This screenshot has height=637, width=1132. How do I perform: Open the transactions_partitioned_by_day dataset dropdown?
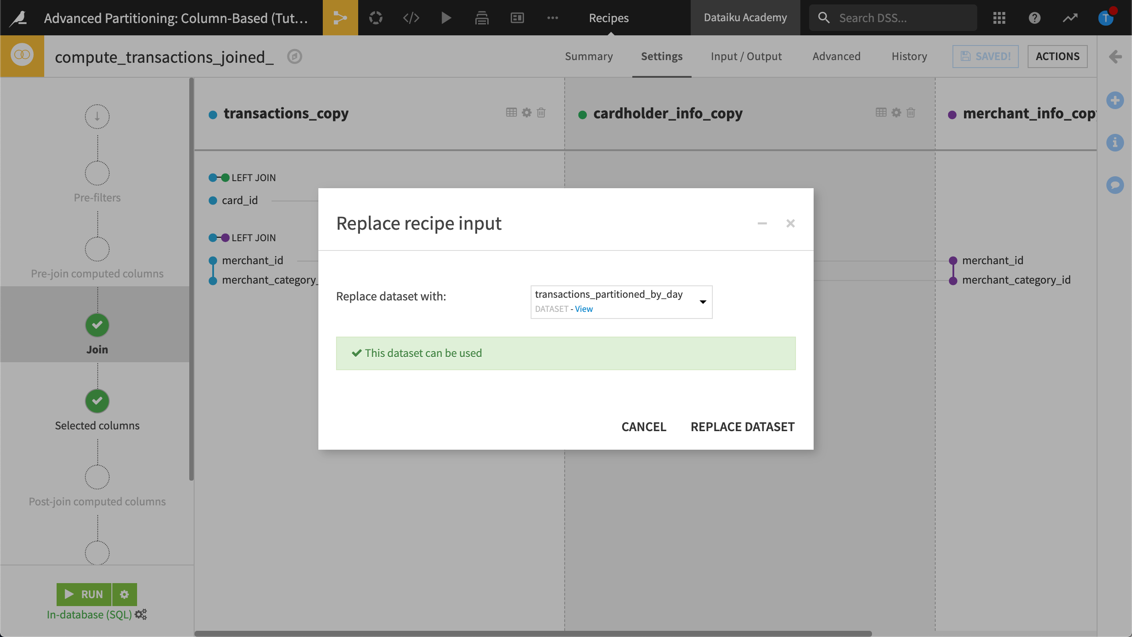(703, 302)
